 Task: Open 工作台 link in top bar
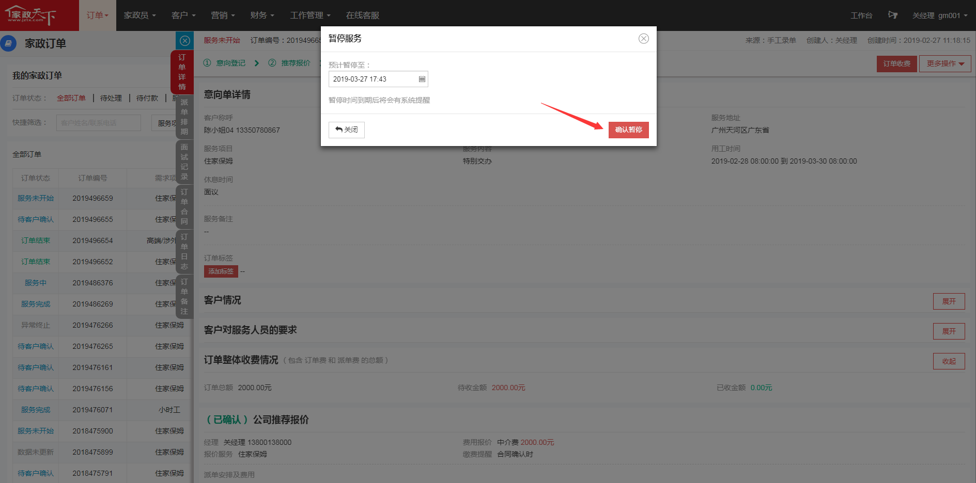[x=861, y=15]
